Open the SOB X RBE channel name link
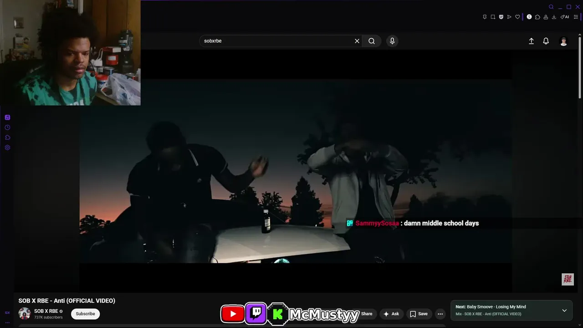 point(46,311)
